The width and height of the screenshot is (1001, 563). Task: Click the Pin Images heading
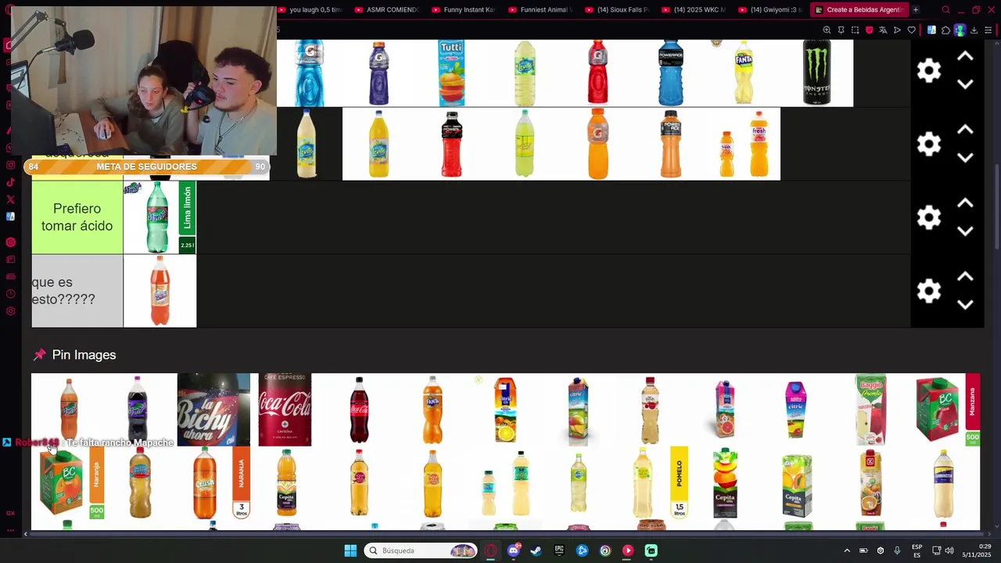84,355
